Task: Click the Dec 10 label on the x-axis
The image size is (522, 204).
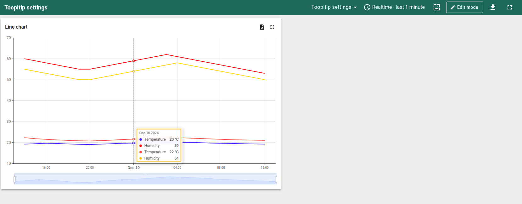Action: point(133,168)
